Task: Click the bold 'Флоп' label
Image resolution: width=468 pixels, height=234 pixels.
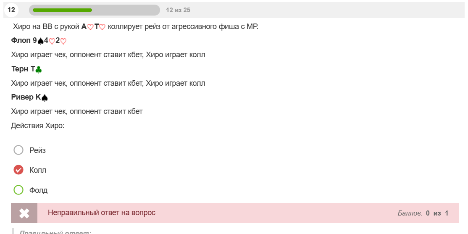Action: tap(21, 41)
